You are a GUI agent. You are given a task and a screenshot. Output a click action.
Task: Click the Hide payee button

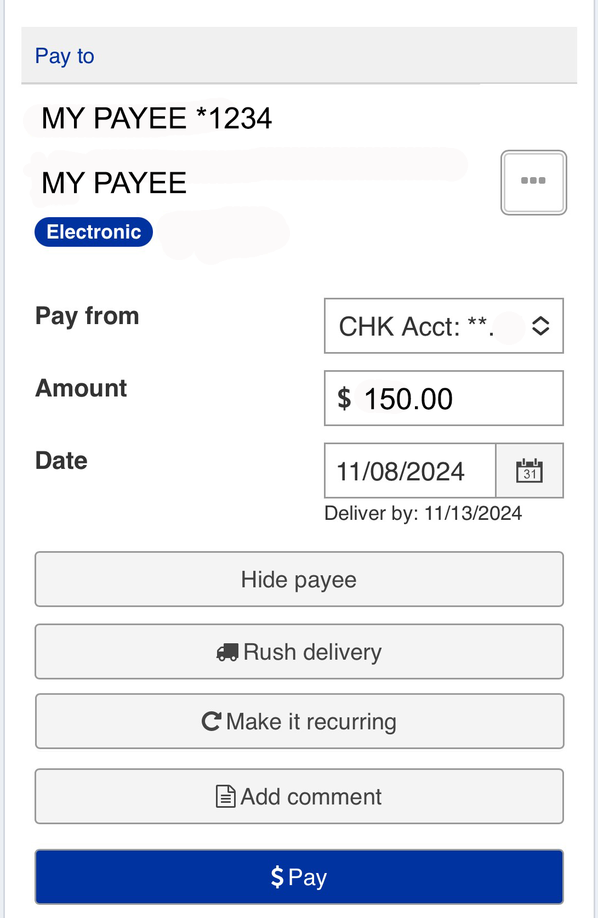299,579
